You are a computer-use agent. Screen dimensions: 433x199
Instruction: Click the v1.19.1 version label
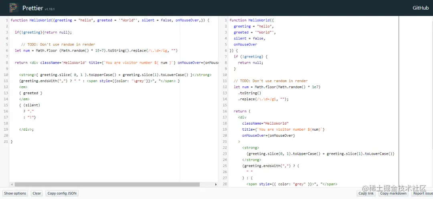[x=50, y=9]
